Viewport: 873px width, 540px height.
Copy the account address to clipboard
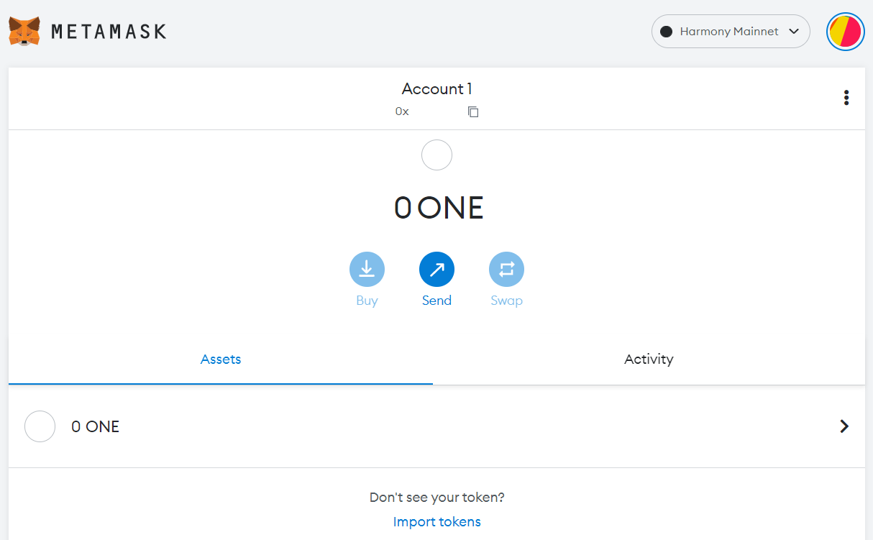[473, 111]
